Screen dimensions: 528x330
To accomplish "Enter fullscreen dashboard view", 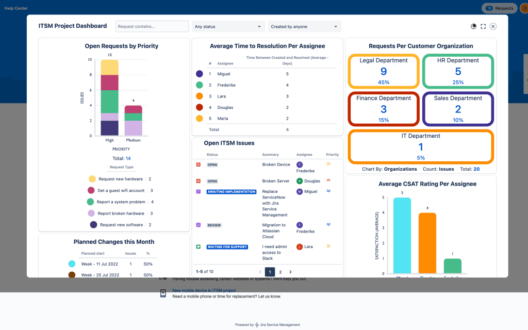I will point(483,26).
